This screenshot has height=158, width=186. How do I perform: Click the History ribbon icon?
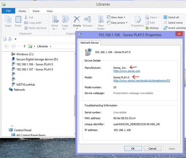tap(147, 28)
